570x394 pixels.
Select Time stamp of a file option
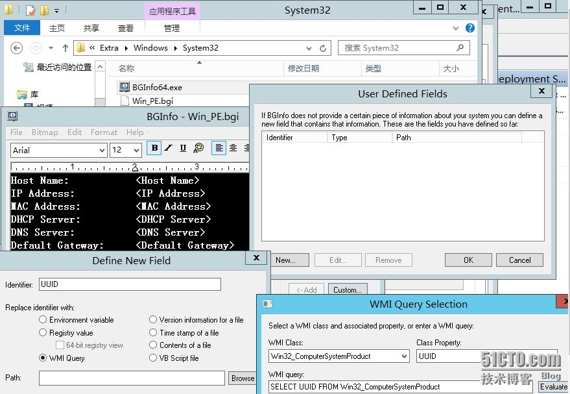coord(153,332)
